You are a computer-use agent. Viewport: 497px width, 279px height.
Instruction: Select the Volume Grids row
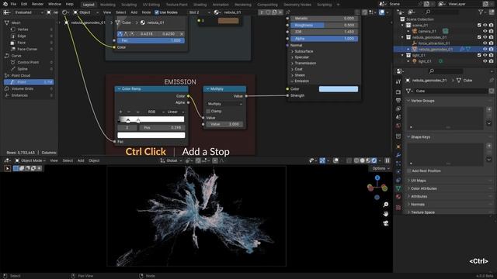click(x=23, y=88)
